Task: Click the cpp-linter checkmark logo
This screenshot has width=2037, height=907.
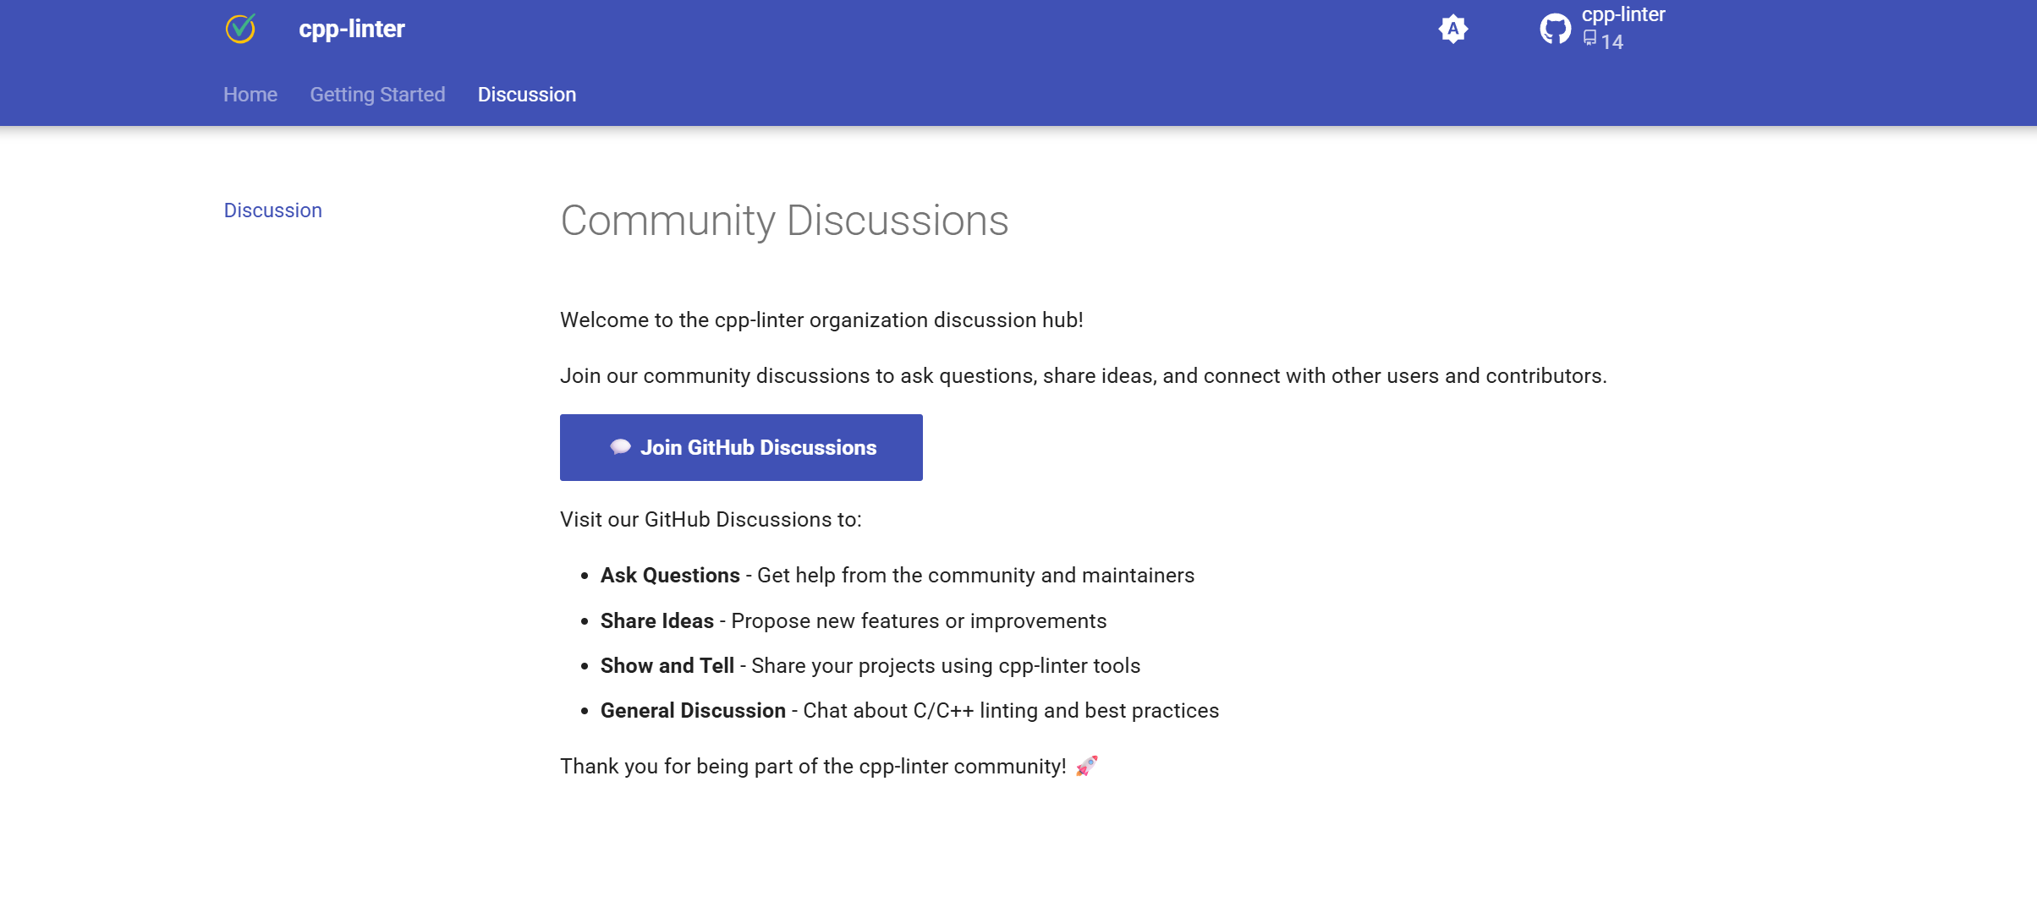Action: click(240, 29)
